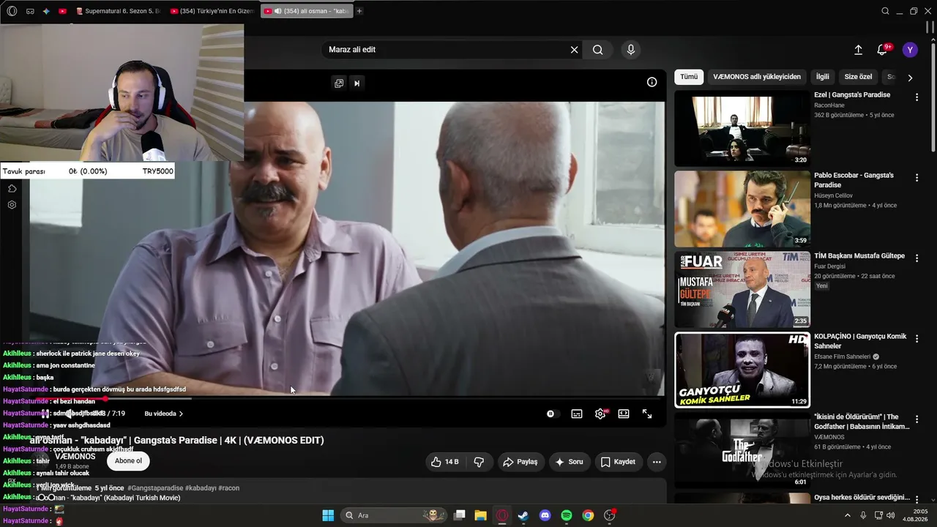Share the video with Paylaş

pos(520,462)
